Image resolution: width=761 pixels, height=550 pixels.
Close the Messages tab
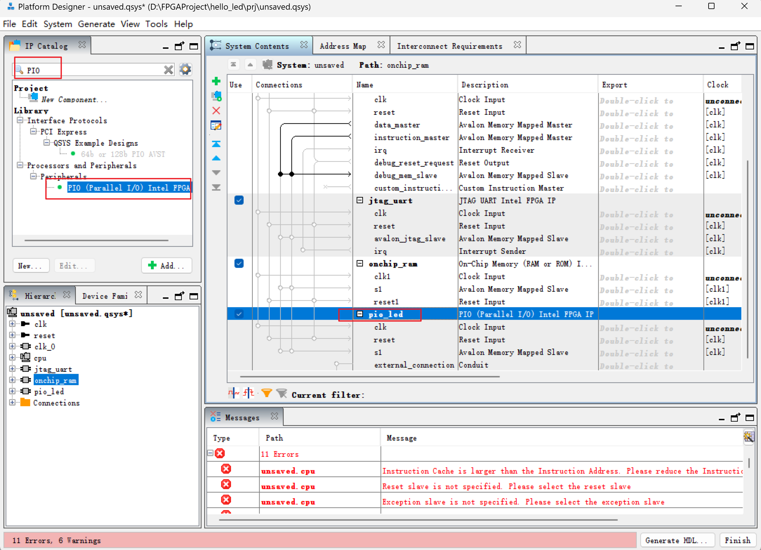[x=275, y=416]
